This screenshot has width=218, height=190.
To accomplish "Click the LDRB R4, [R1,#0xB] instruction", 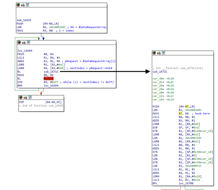I will click(41, 68).
